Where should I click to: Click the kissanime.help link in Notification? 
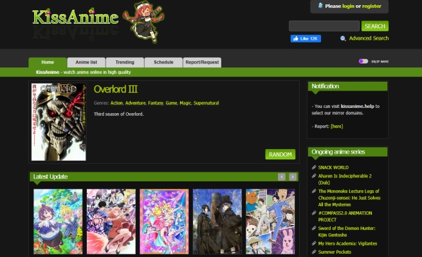click(x=358, y=106)
